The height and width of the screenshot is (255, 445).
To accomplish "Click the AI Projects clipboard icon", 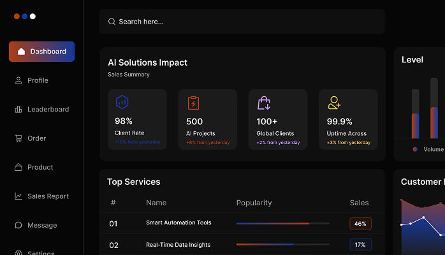I will [x=193, y=103].
